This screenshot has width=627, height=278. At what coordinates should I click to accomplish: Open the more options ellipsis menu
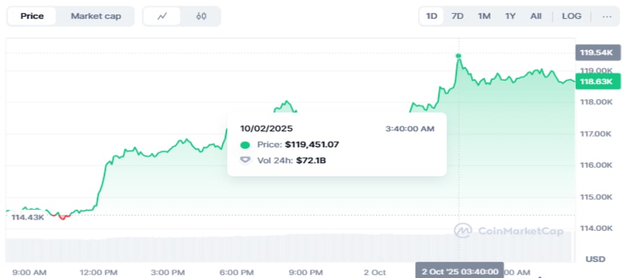[607, 16]
